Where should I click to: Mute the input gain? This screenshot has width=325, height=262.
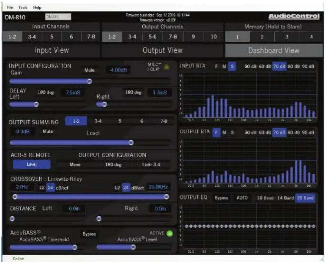pyautogui.click(x=89, y=70)
